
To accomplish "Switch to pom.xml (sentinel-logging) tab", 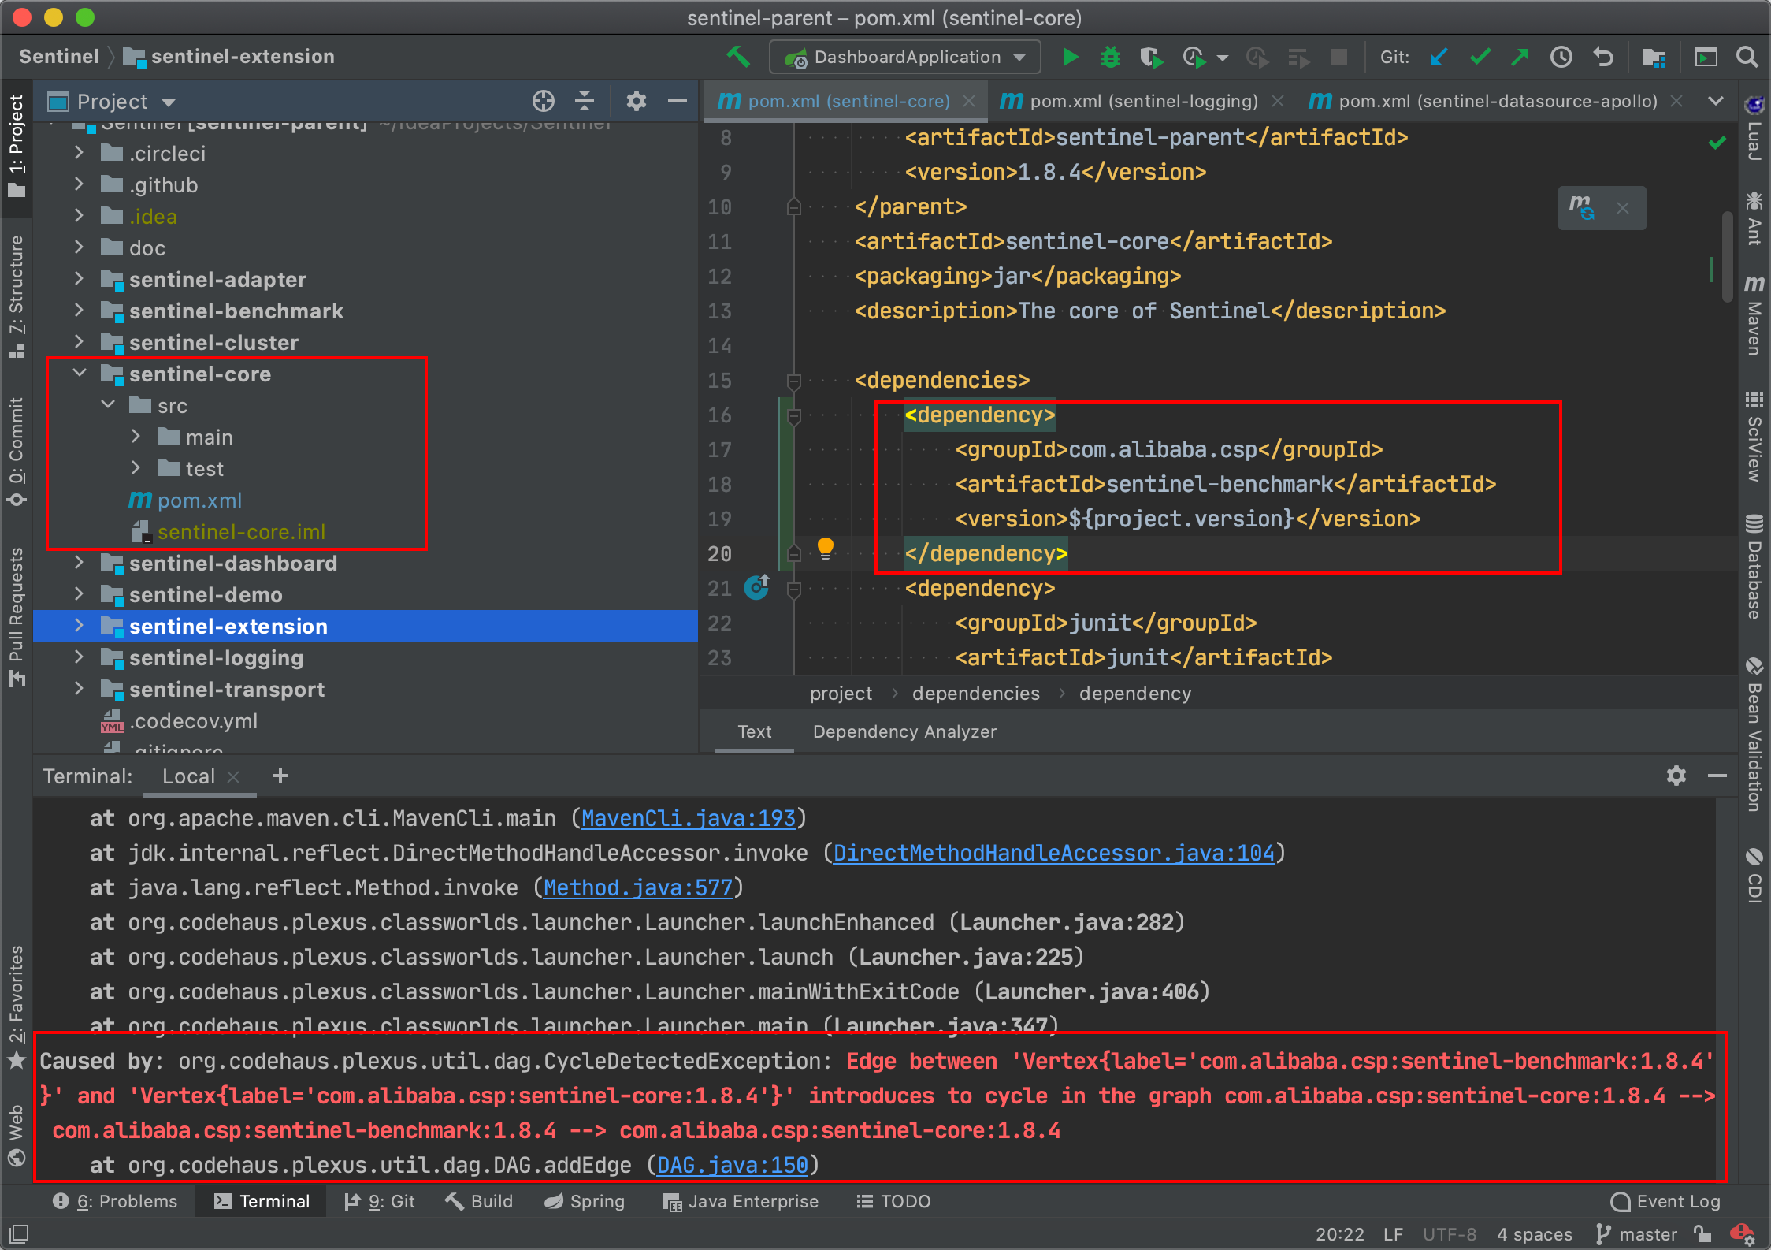I will [1142, 101].
